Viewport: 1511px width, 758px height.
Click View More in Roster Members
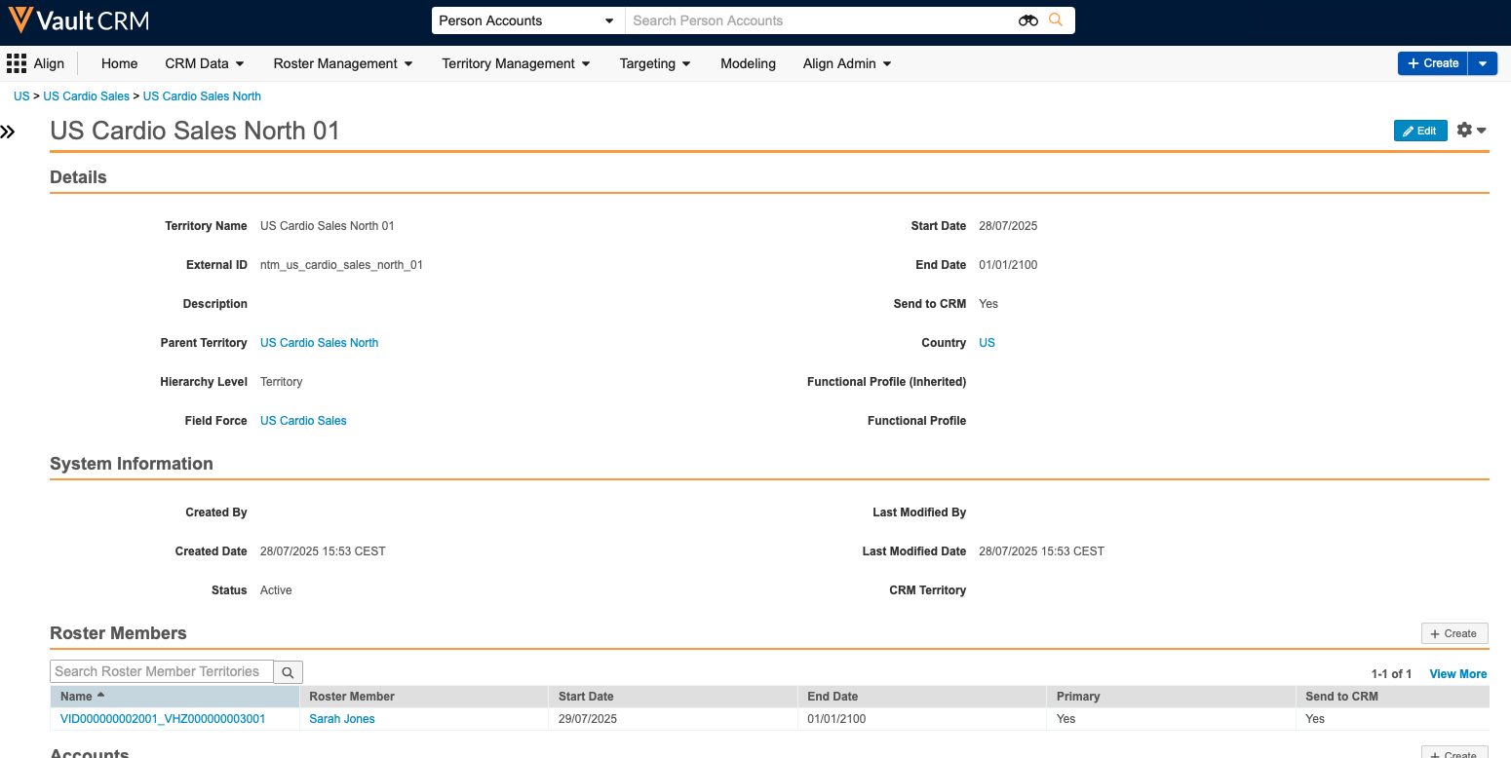click(1457, 674)
